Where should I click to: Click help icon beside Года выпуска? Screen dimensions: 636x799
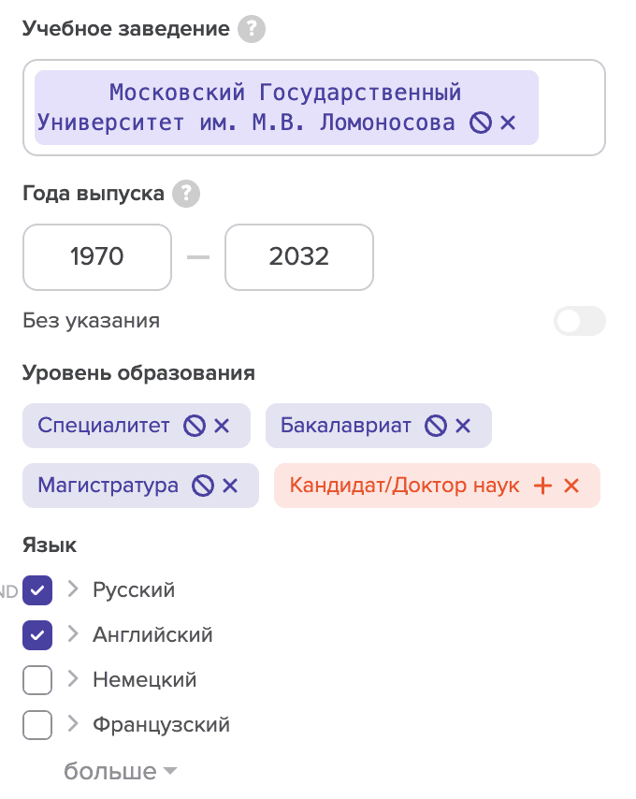[x=187, y=194]
